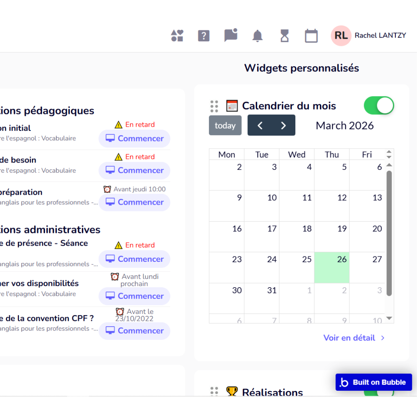Viewport: 417px width, 417px height.
Task: Go to next month in calendar
Action: 283,125
